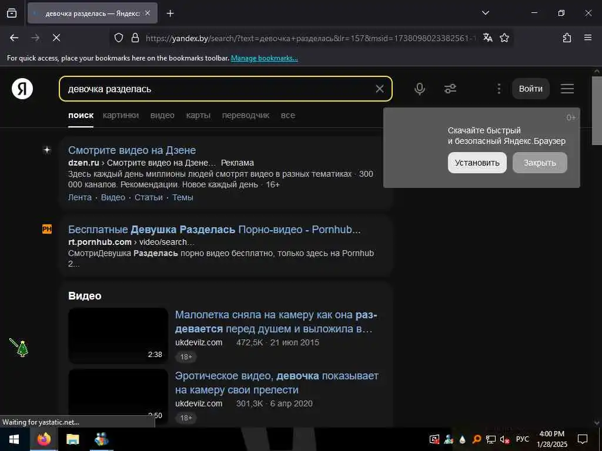
Task: Open the все services tab
Action: 288,116
